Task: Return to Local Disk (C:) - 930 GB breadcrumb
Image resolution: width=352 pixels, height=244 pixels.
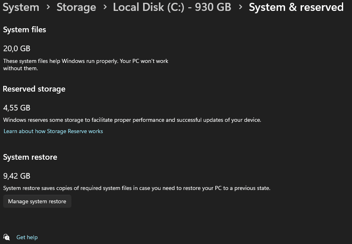Action: (x=172, y=7)
